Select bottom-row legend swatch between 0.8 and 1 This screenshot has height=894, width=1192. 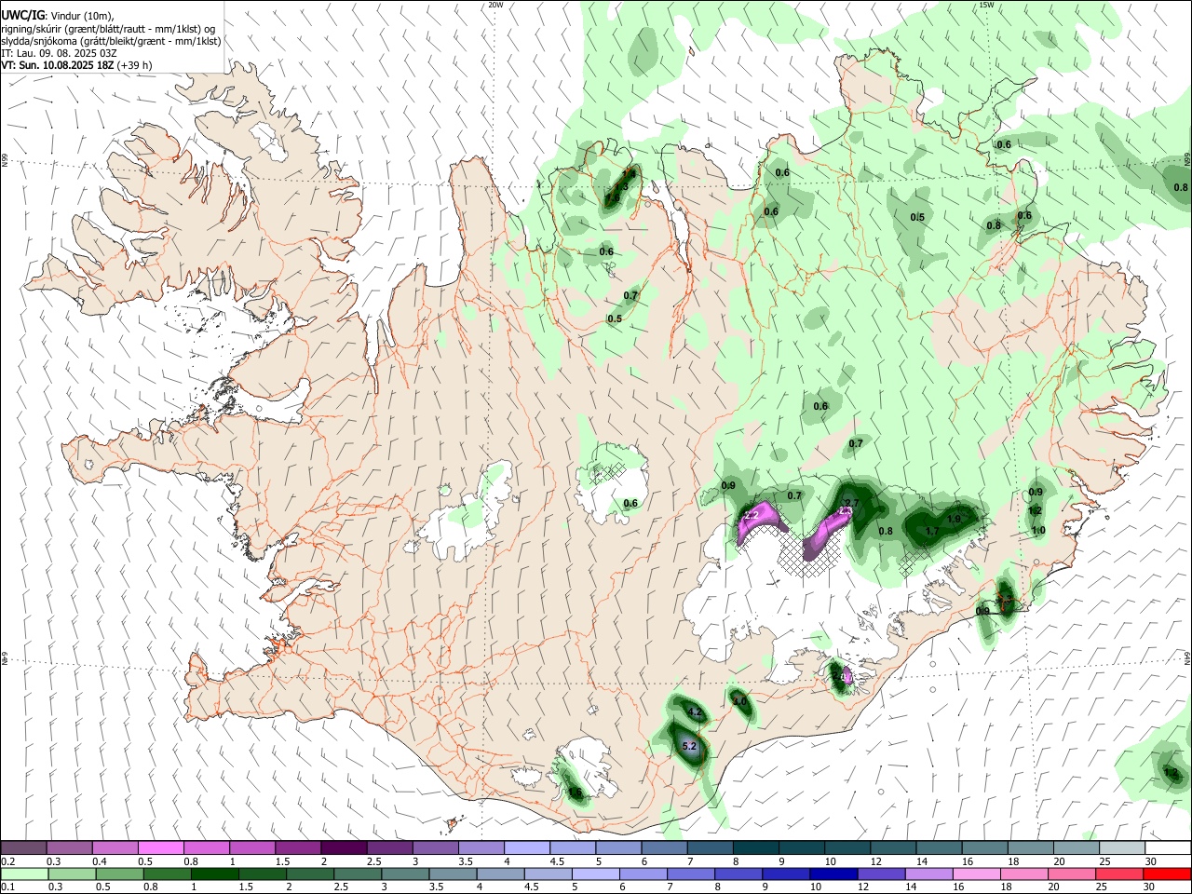pos(167,874)
